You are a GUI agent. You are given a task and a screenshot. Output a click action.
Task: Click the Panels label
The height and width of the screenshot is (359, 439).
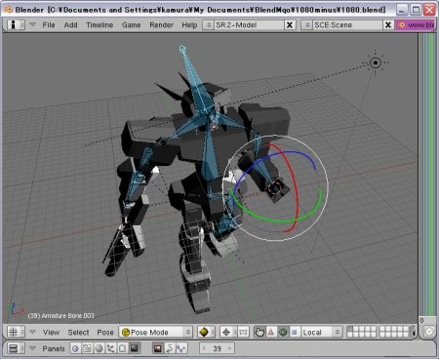tap(54, 348)
